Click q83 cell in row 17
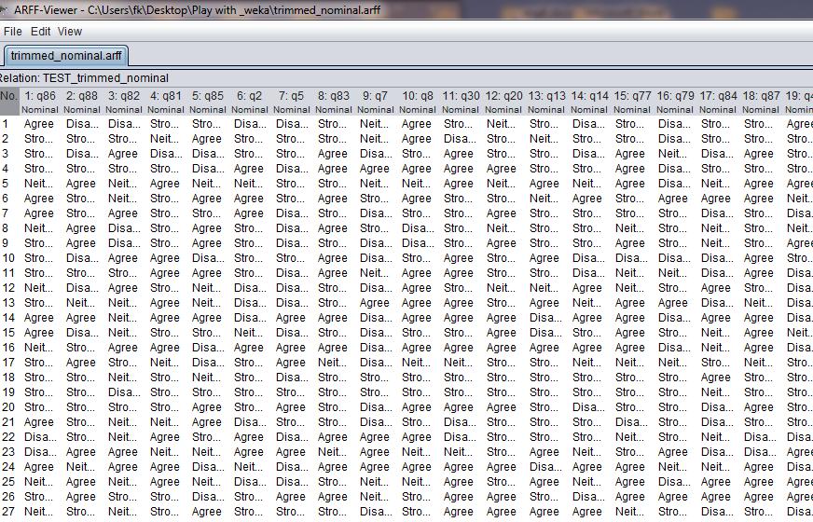 334,363
